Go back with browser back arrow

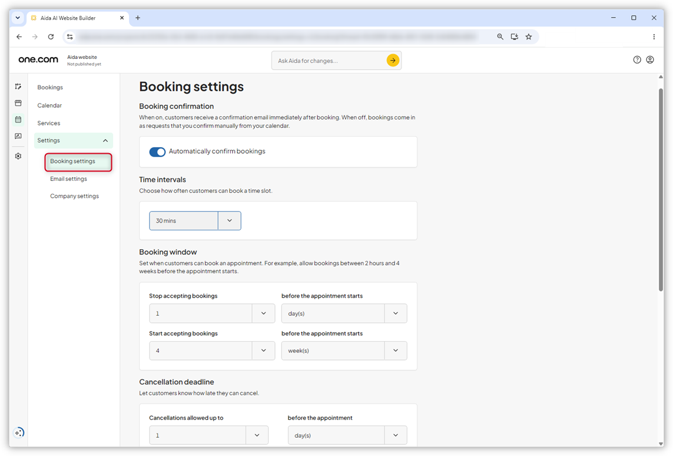(19, 37)
